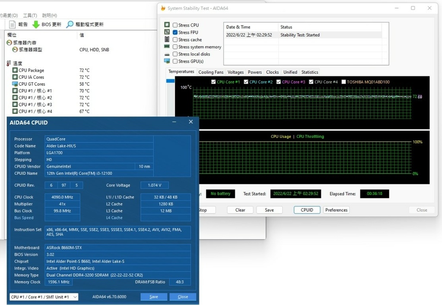Click the CPU Clock value 4090.0 MHz
The height and width of the screenshot is (305, 442).
(62, 197)
